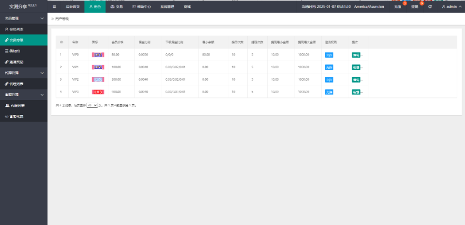465x225 pixels.
Task: Open the 提现 notifications menu
Action: pos(414,7)
